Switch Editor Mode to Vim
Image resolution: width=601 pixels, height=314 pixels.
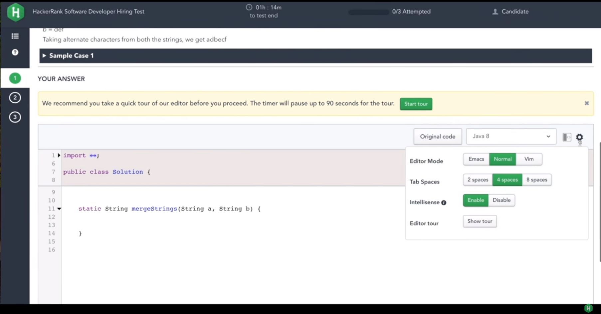529,159
